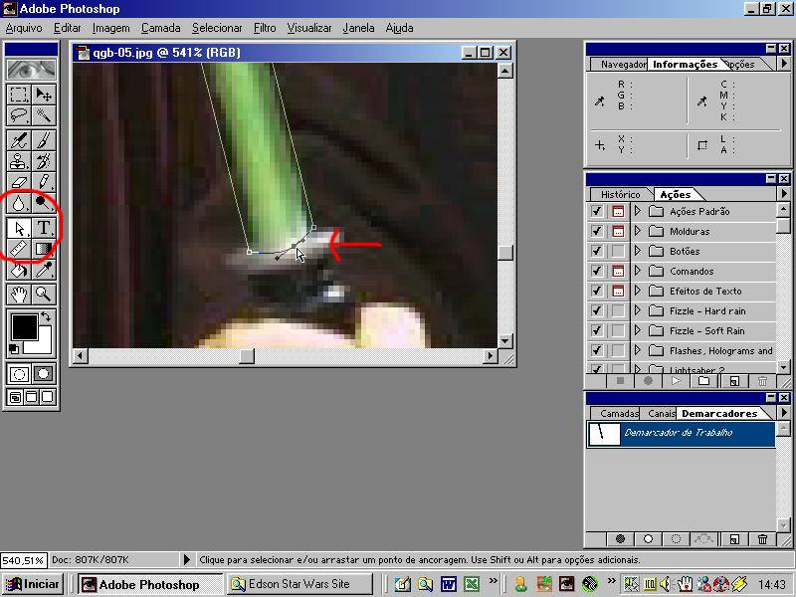Select the History Brush tool

[44, 161]
